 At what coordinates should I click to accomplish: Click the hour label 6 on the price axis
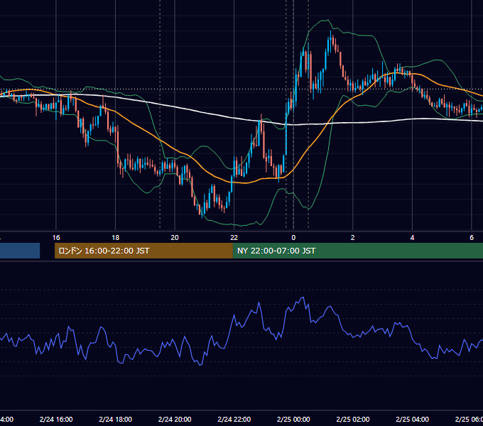click(472, 238)
